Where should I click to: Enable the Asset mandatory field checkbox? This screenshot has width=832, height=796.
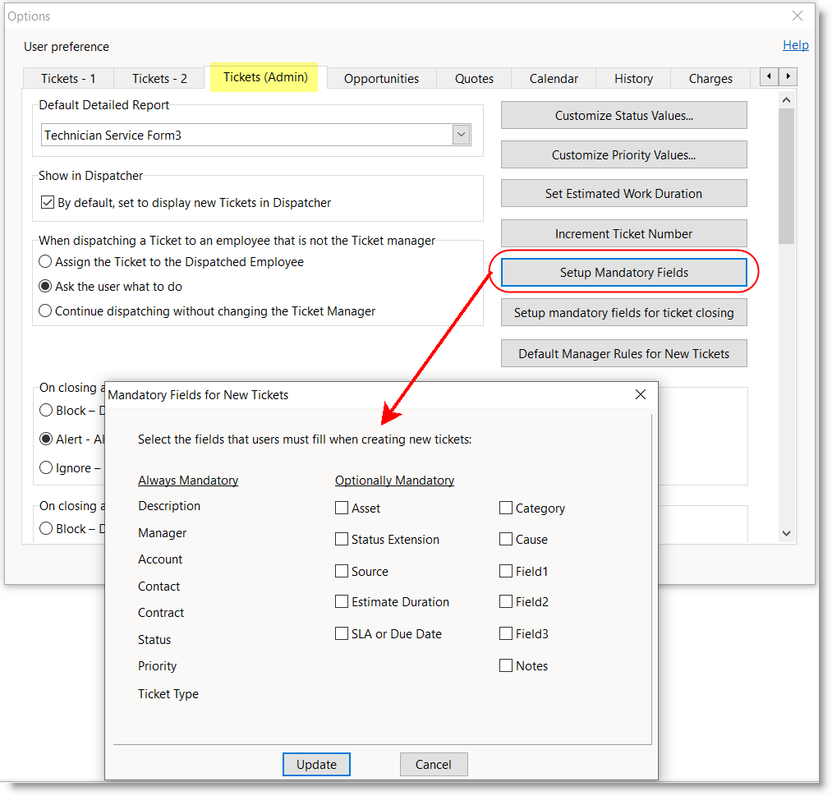pos(342,508)
